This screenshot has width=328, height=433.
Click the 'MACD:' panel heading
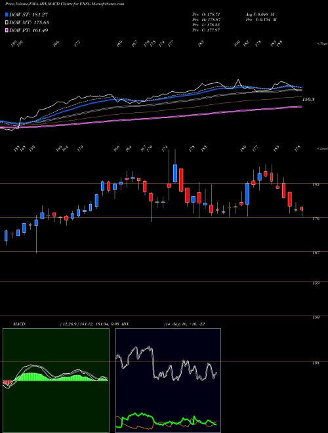click(20, 324)
